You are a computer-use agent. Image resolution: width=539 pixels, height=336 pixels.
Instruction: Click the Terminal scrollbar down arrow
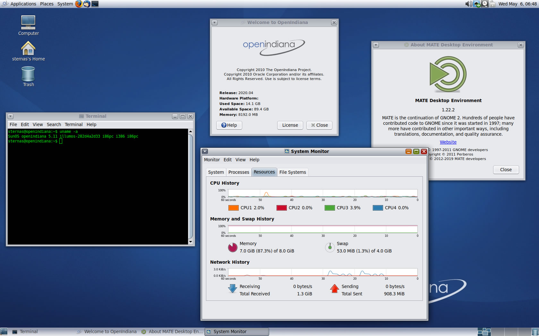191,242
